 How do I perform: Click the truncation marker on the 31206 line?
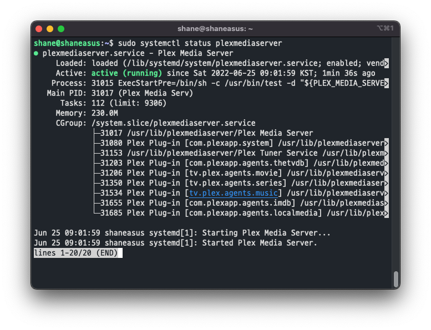[387, 173]
